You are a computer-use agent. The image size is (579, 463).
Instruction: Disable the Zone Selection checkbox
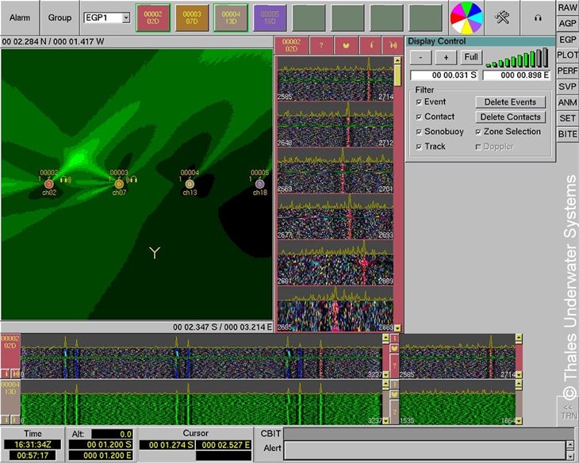coord(478,132)
